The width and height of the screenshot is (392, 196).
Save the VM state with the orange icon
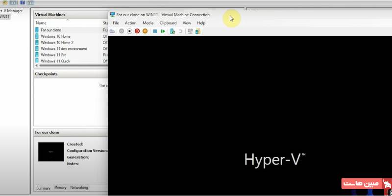[145, 31]
